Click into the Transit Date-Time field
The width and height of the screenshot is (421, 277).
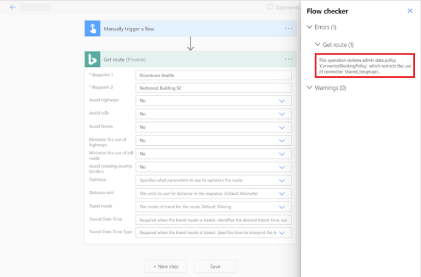[213, 220]
